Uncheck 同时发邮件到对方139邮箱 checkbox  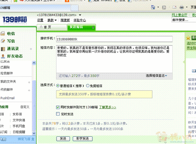[58, 107]
